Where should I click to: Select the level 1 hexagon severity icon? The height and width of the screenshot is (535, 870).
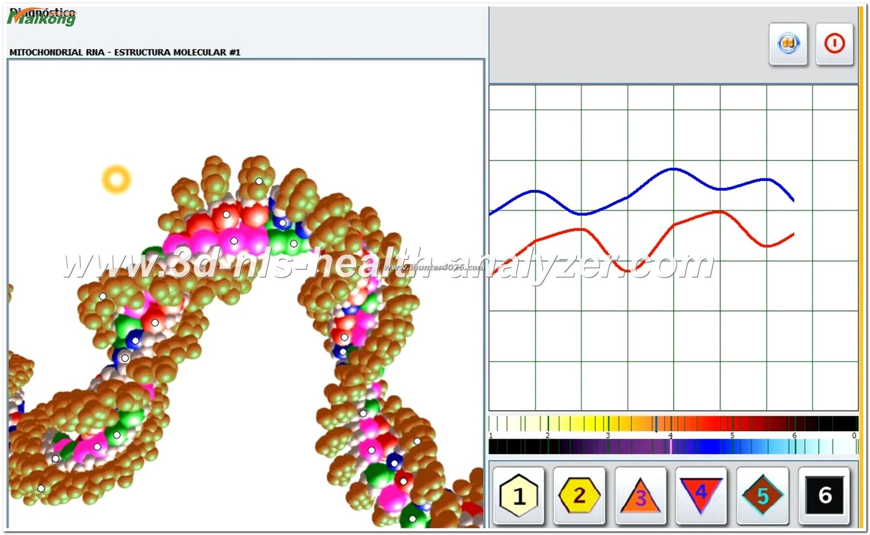pos(519,494)
